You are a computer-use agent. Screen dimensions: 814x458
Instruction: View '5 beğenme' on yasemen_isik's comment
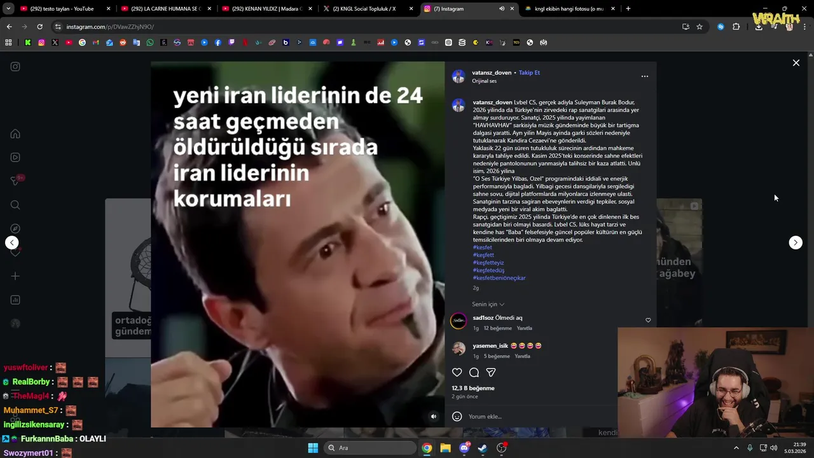[496, 356]
